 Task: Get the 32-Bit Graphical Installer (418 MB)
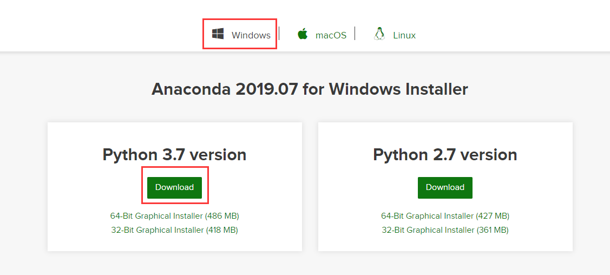point(174,230)
